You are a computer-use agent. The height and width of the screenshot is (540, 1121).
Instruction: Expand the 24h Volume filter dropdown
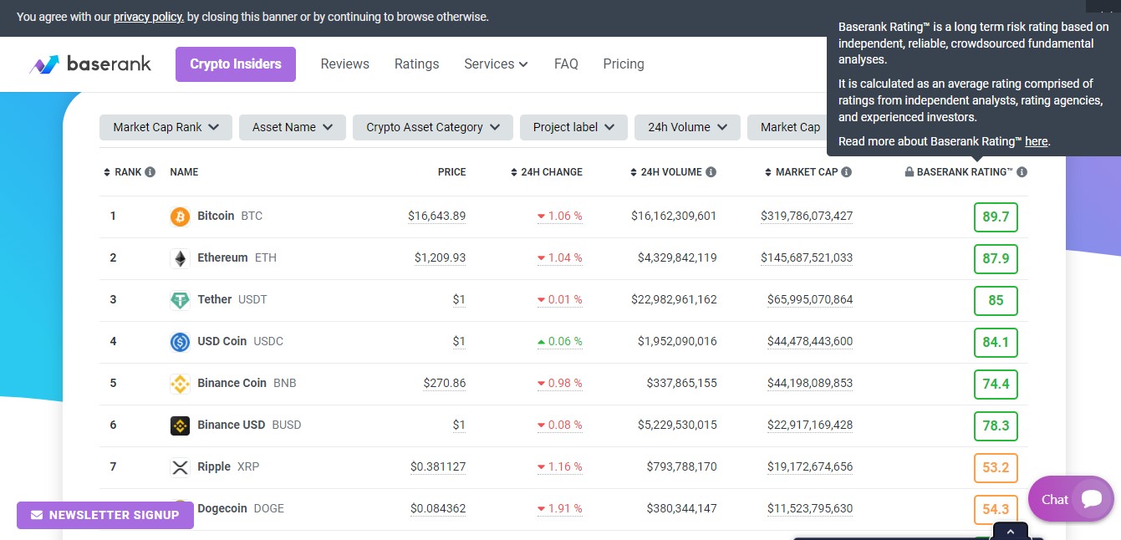click(688, 127)
